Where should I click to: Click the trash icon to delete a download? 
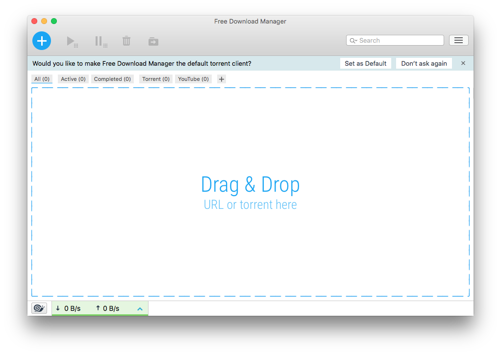pos(126,41)
